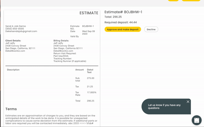Decline the estimate

coord(151,29)
